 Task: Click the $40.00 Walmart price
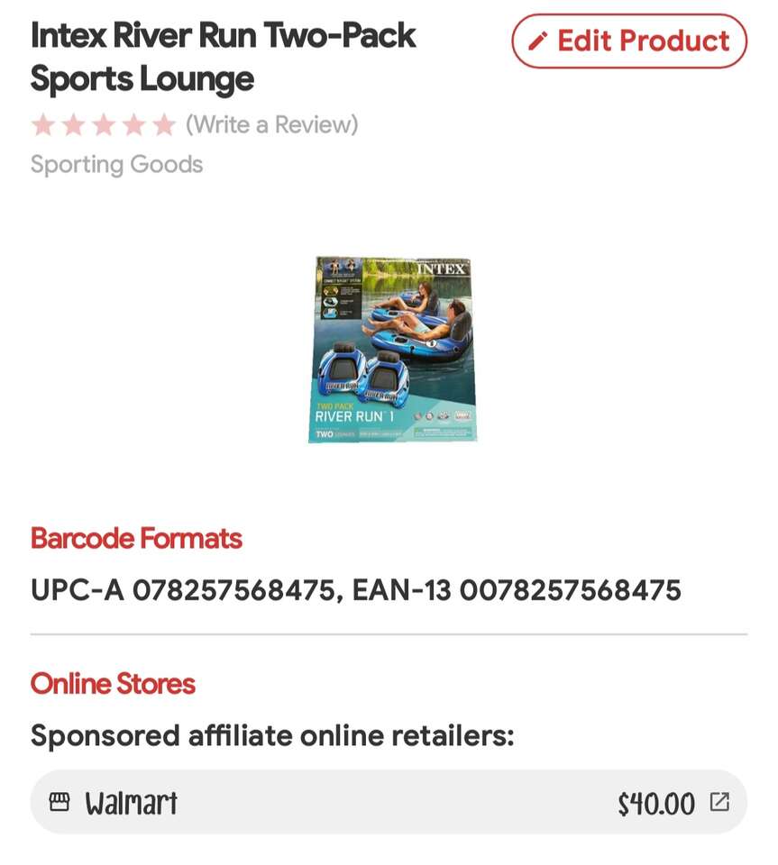click(656, 803)
